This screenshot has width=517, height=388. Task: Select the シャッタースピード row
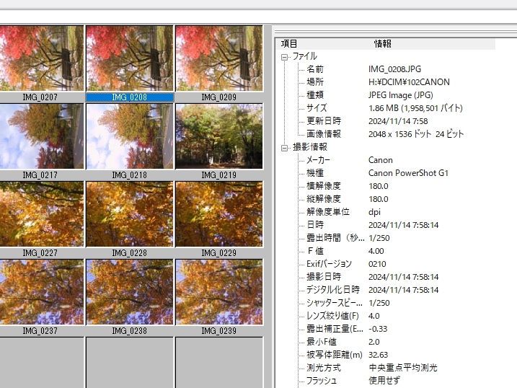348,303
